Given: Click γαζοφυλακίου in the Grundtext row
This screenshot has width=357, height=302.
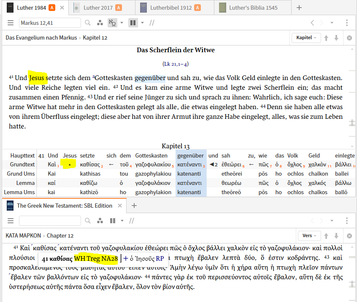Looking at the screenshot, I should 153,165.
